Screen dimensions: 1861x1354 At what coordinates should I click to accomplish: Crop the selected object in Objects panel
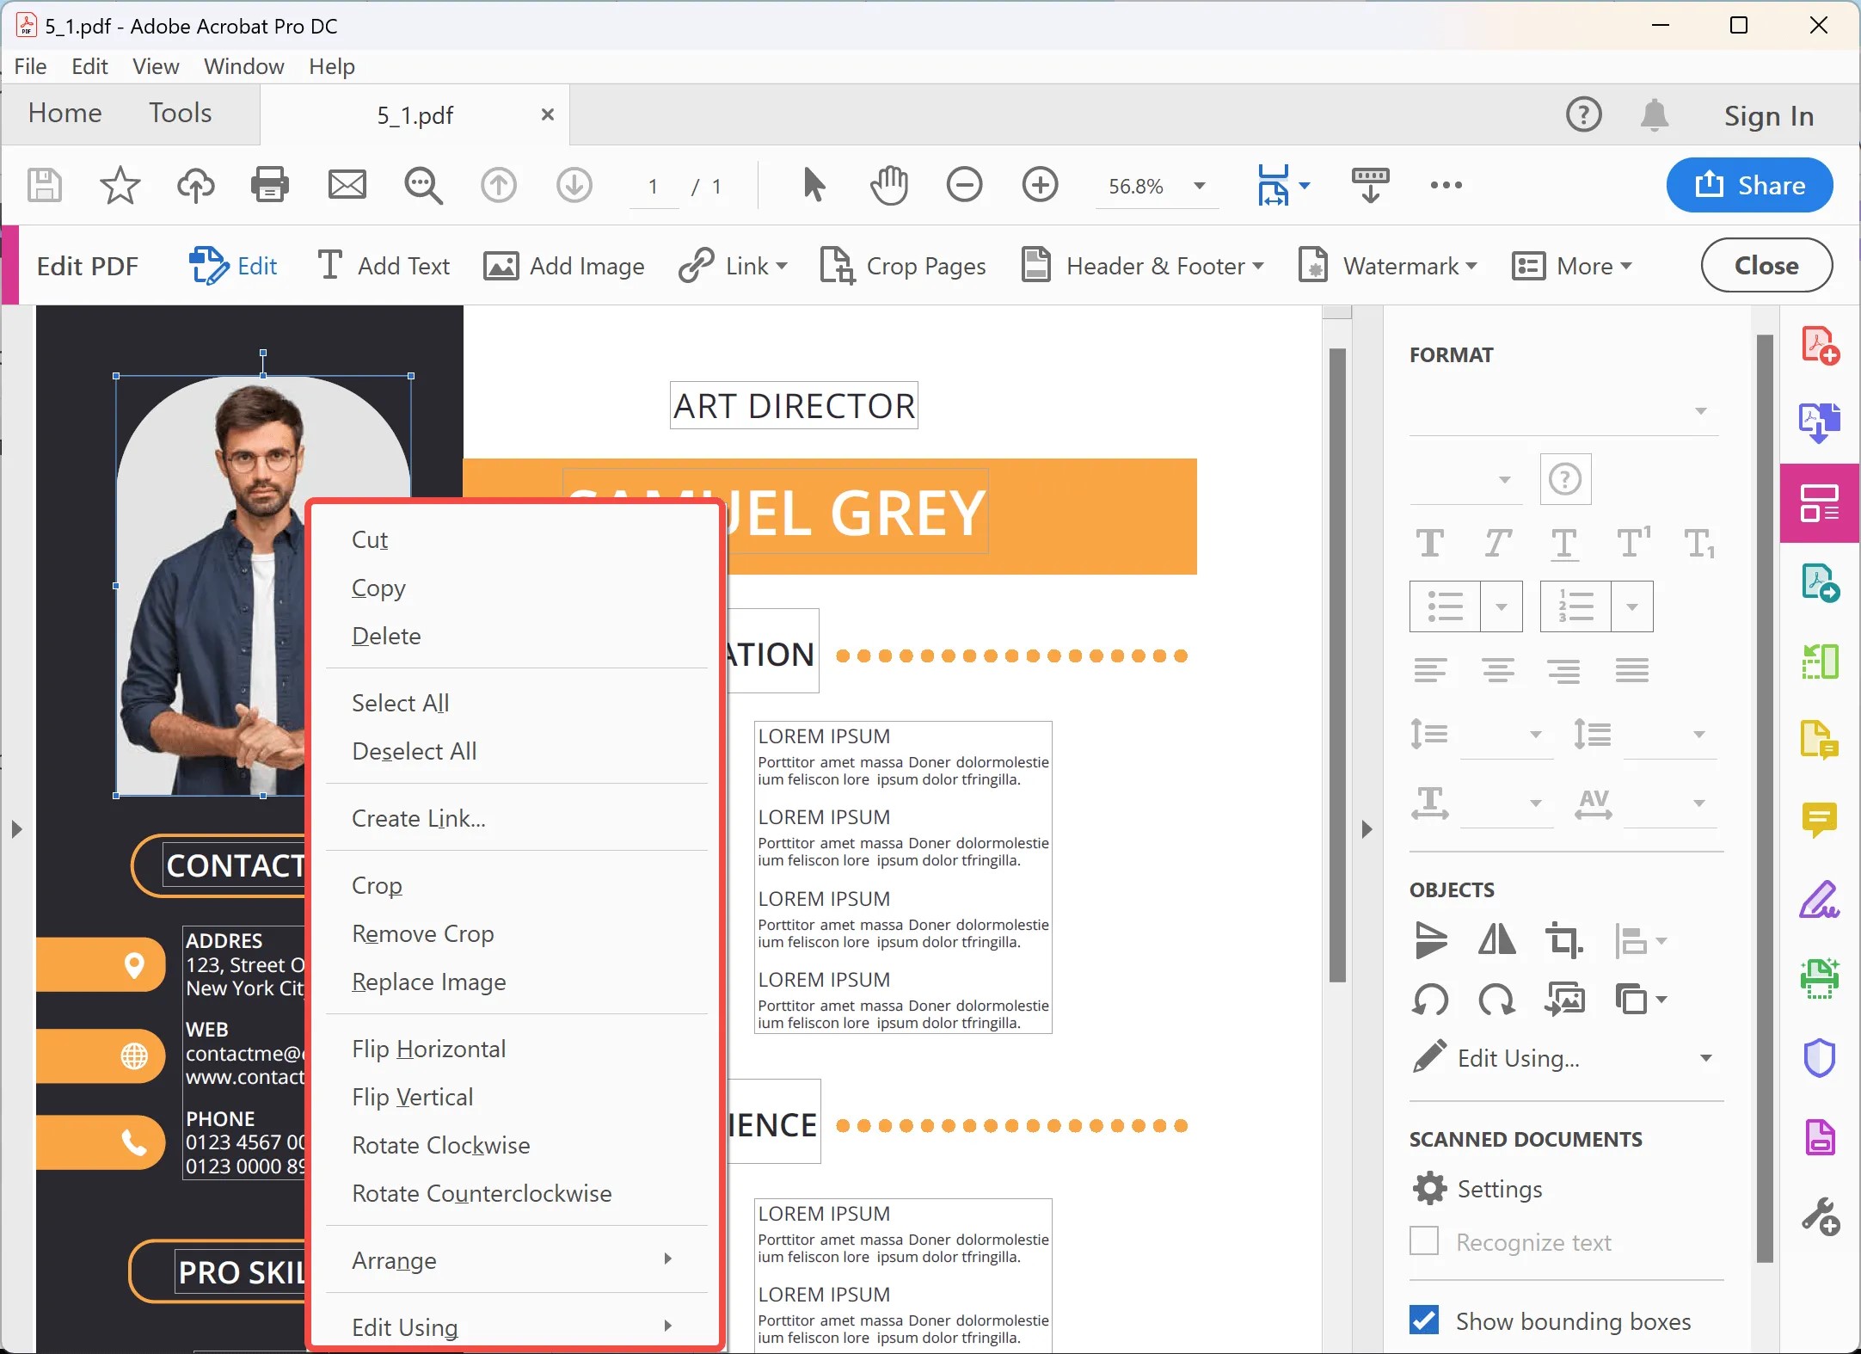point(1564,940)
